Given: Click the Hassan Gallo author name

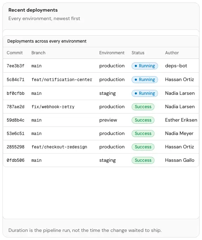Looking at the screenshot, I should click(180, 160).
